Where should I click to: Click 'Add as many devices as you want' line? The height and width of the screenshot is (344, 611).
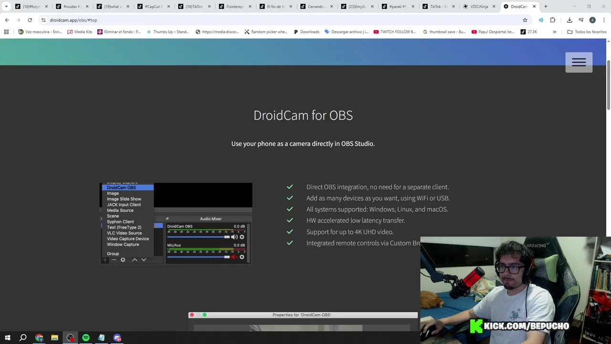coord(378,198)
